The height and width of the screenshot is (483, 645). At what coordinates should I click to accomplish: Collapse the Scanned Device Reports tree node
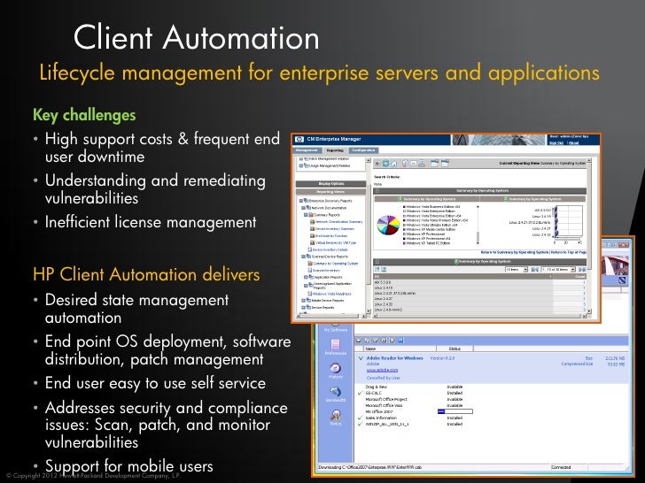[x=304, y=257]
